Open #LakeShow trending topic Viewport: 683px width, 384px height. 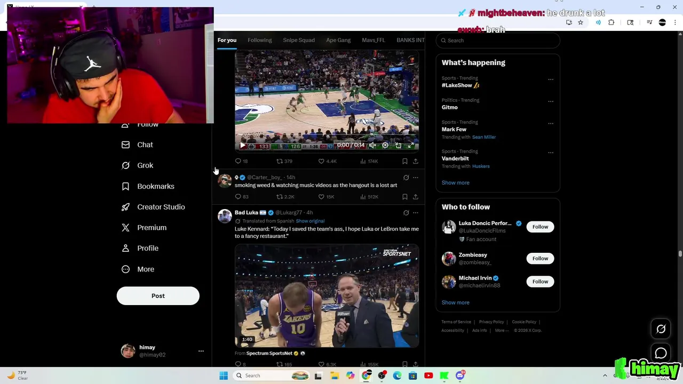[x=460, y=85]
